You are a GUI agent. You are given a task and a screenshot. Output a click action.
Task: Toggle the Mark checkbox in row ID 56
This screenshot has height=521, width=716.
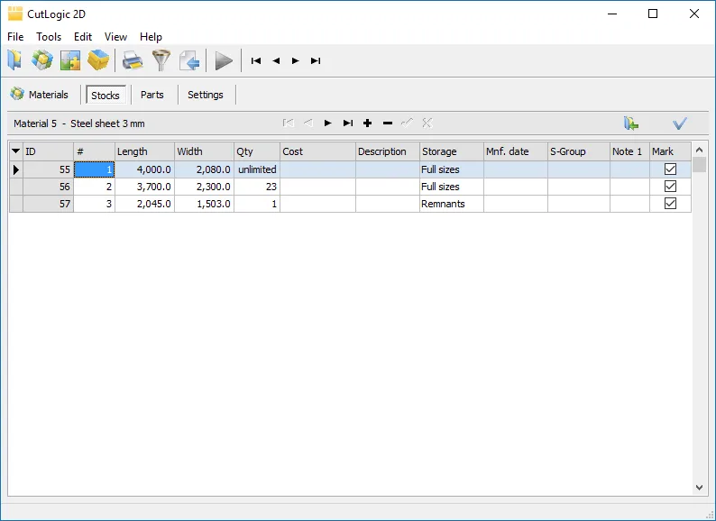click(x=670, y=187)
